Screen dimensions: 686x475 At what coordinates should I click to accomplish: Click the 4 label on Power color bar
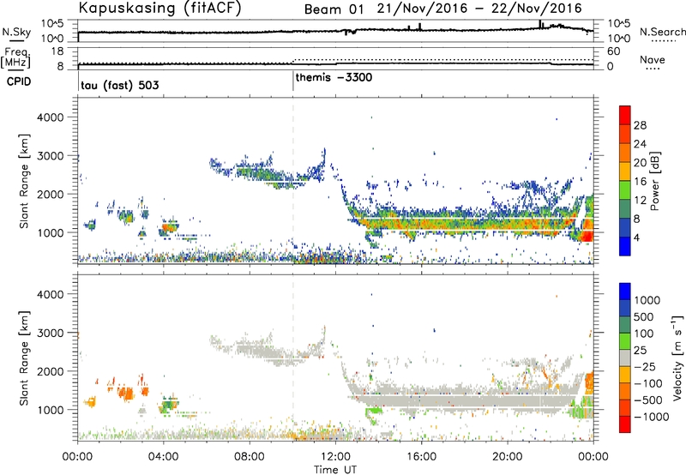tap(636, 237)
